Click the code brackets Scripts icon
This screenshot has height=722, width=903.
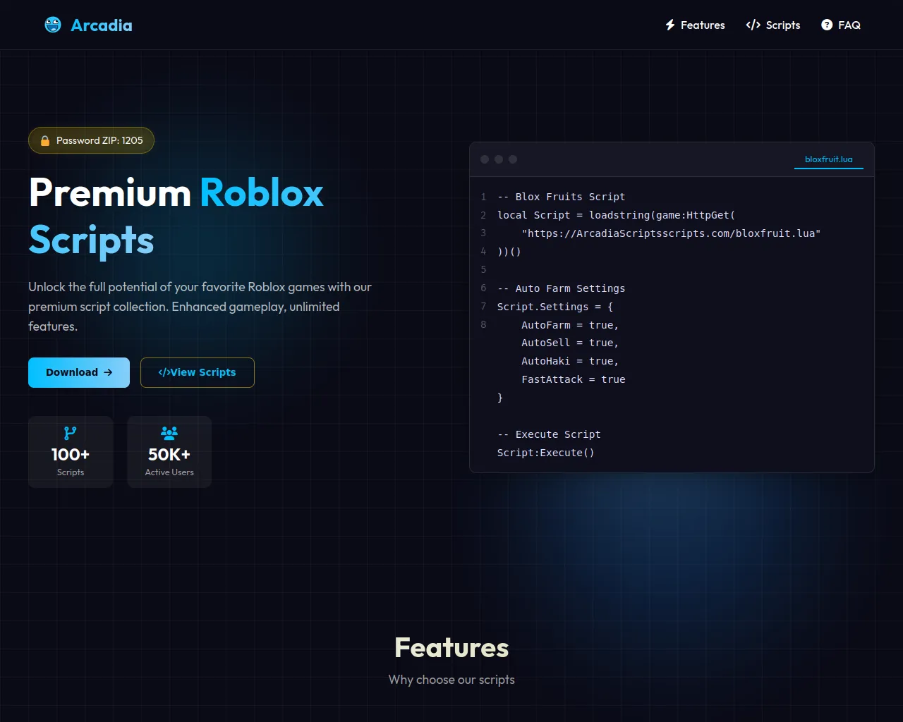click(x=753, y=25)
